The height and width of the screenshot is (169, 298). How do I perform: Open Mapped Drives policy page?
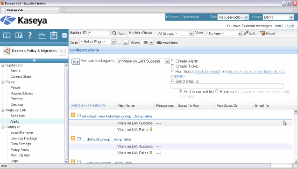click(x=21, y=93)
